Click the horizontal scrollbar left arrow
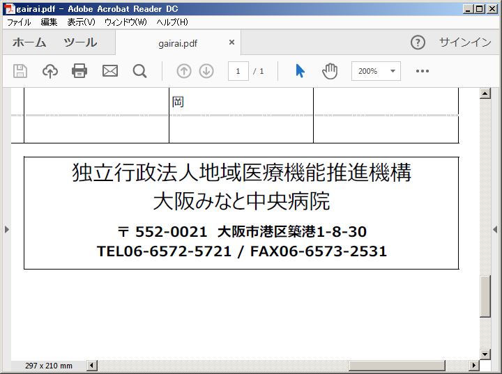This screenshot has height=374, width=502. click(92, 365)
